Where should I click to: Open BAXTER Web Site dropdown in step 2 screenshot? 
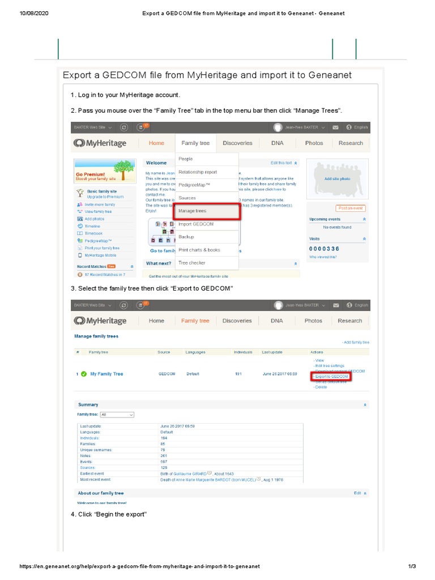(x=93, y=127)
